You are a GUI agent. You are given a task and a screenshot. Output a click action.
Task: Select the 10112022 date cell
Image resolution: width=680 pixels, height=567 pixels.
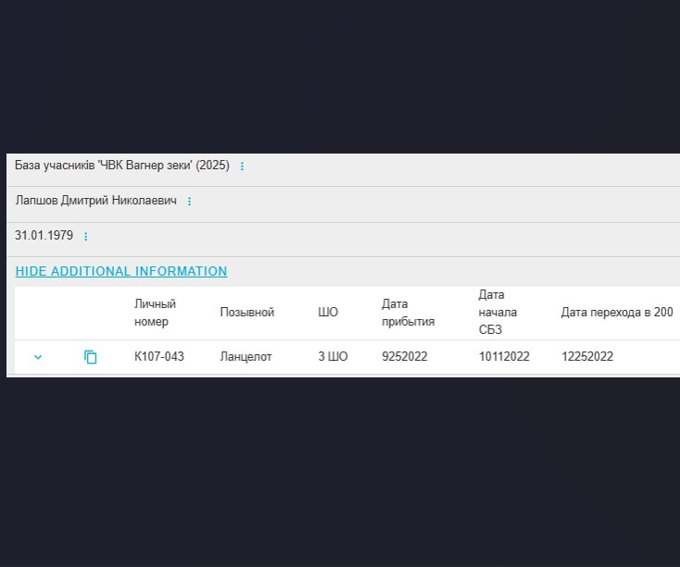point(504,357)
